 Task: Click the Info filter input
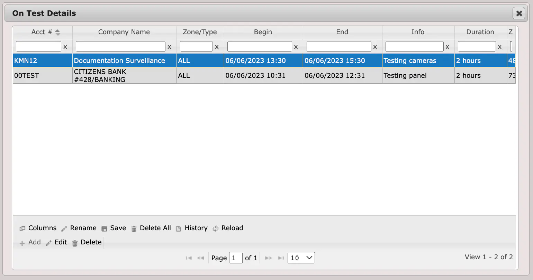[414, 46]
